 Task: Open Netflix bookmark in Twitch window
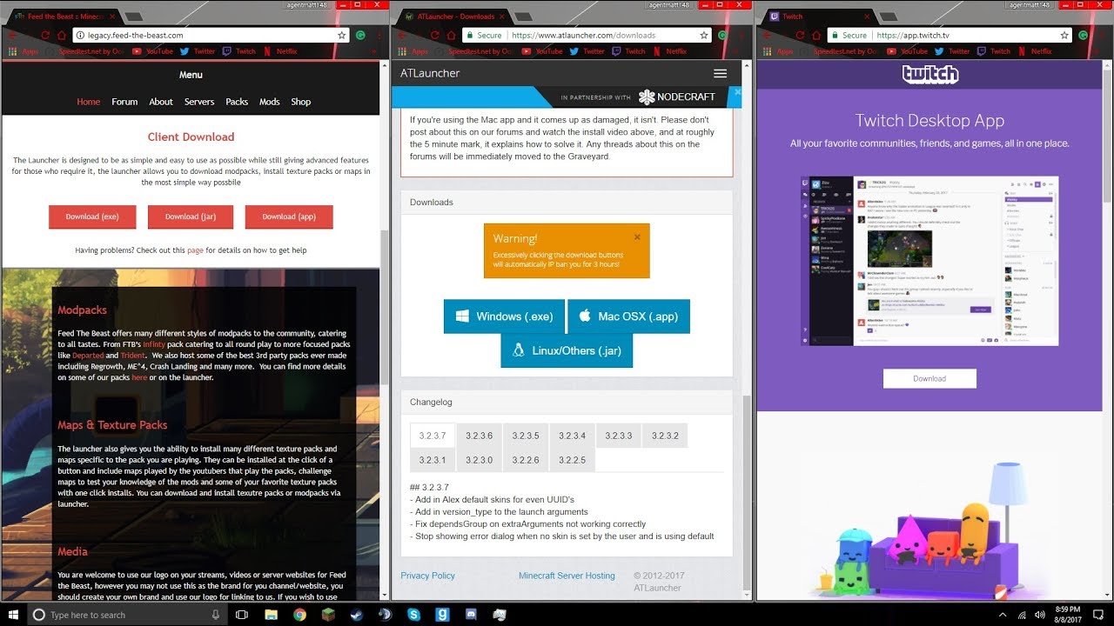coord(1034,51)
